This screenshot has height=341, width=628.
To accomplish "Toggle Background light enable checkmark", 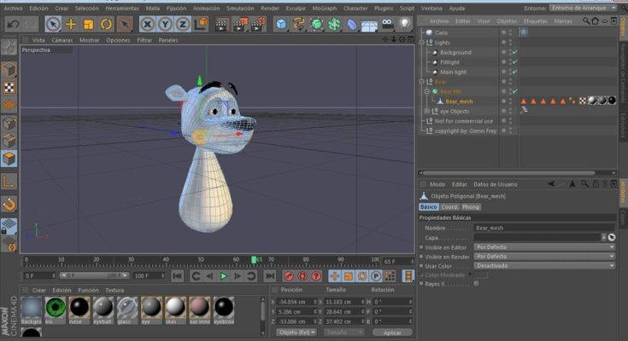I will [x=515, y=52].
